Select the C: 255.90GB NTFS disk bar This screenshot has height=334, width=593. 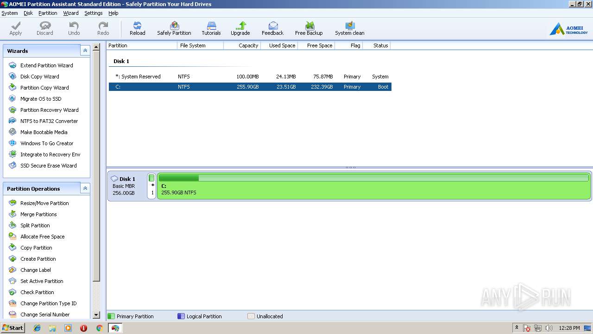pyautogui.click(x=374, y=186)
